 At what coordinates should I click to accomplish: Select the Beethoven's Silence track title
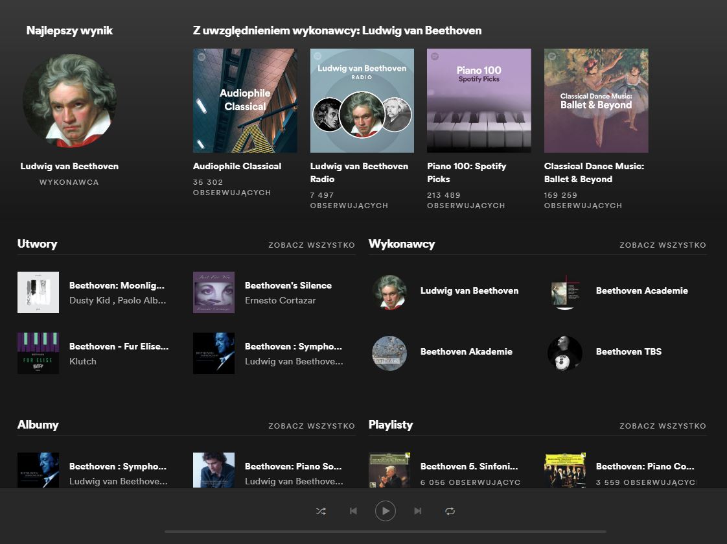(288, 285)
